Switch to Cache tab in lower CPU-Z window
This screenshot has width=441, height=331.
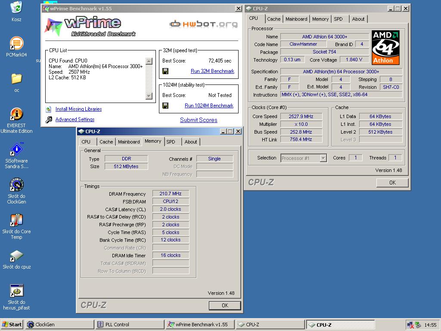(x=106, y=142)
